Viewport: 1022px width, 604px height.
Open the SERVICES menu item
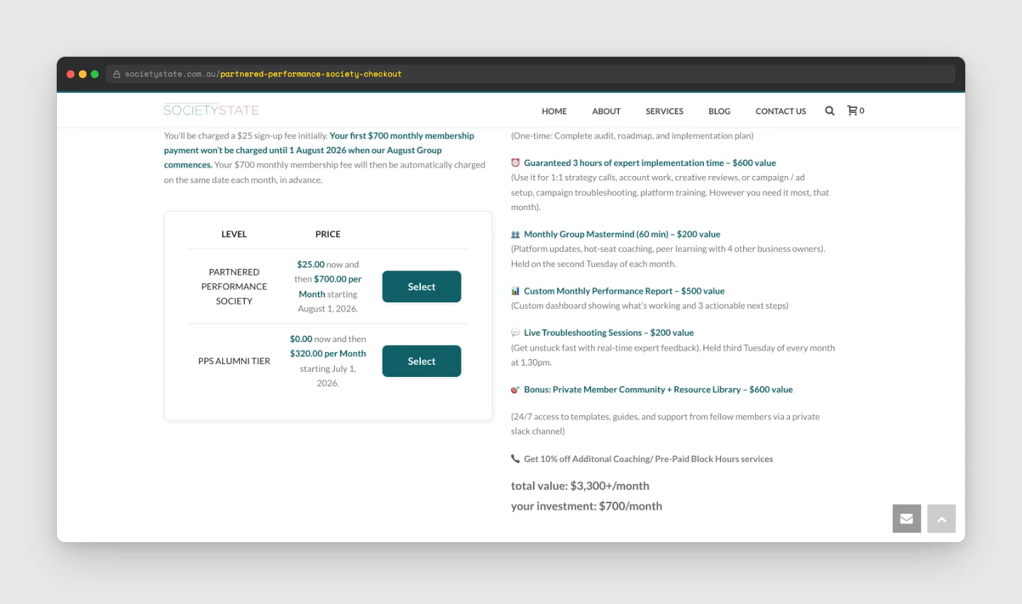click(664, 111)
